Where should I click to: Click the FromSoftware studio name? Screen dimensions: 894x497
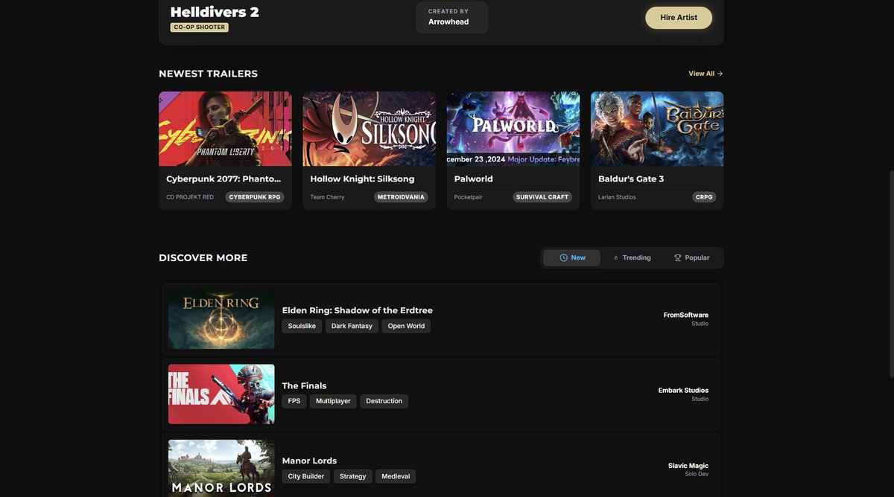tap(686, 315)
